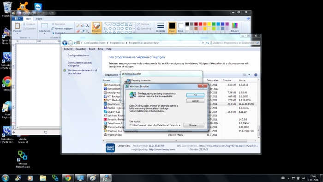The image size is (323, 182).
Task: Click Knippen in the Paint ribbon
Action: (x=29, y=24)
